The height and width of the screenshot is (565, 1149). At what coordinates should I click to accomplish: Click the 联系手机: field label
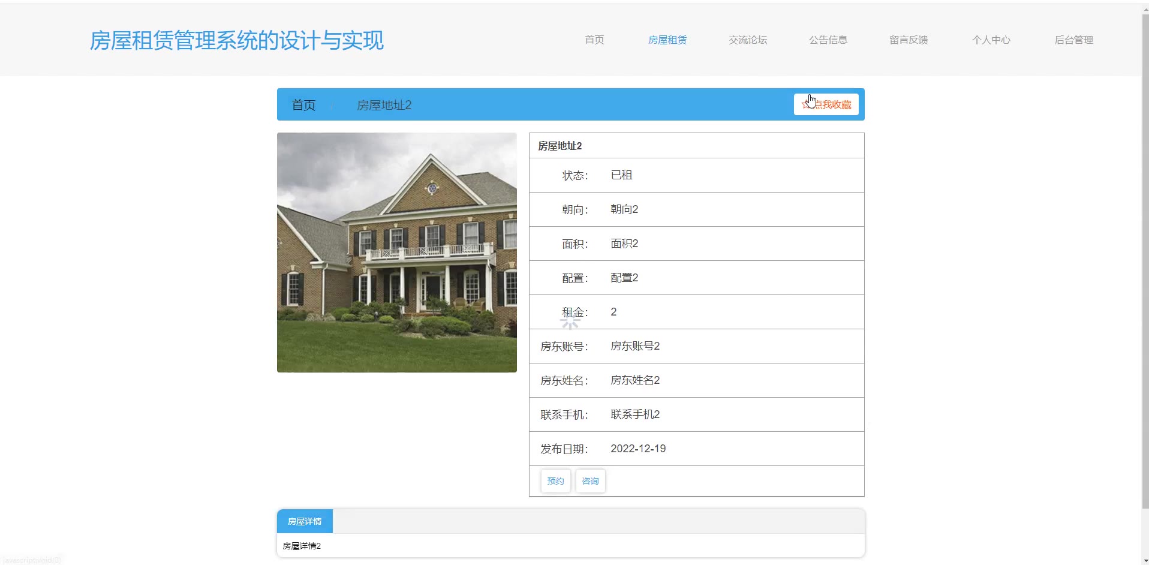pos(564,415)
